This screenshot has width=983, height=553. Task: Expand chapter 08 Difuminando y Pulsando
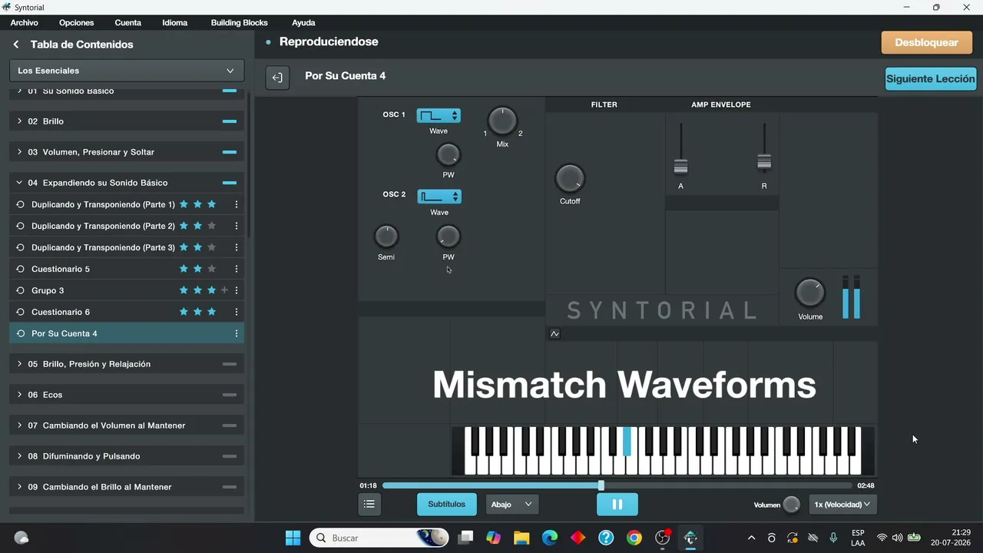click(x=127, y=456)
